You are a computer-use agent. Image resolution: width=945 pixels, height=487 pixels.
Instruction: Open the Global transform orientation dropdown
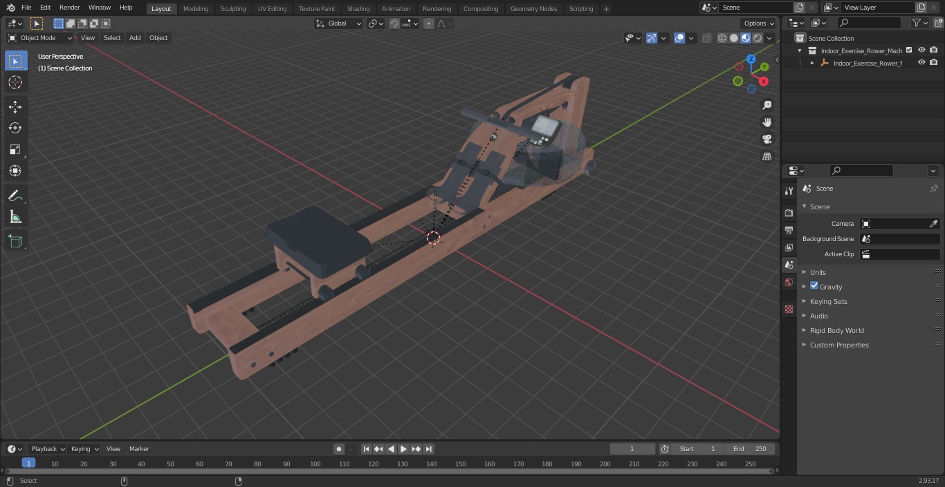pos(339,23)
